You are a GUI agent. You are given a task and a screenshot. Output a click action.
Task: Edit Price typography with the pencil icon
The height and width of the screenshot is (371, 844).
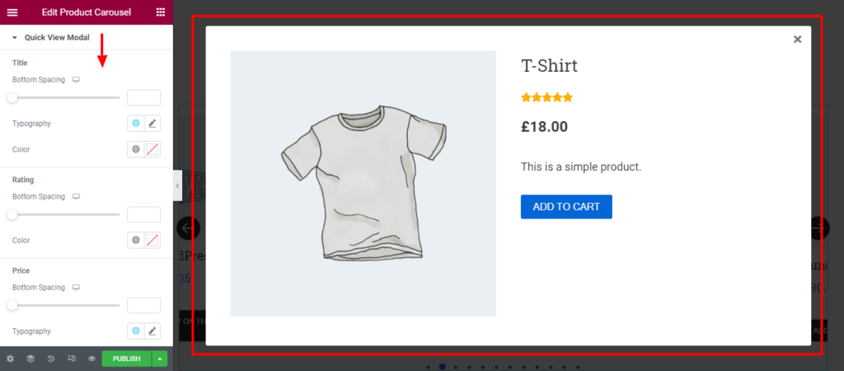(152, 331)
